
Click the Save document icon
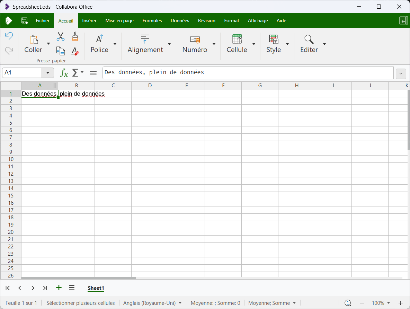[24, 20]
